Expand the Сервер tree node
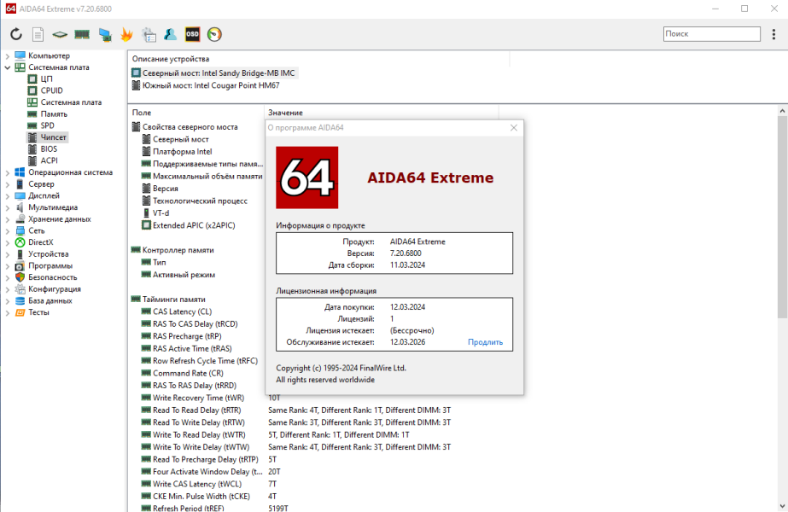Image resolution: width=788 pixels, height=512 pixels. click(x=7, y=184)
